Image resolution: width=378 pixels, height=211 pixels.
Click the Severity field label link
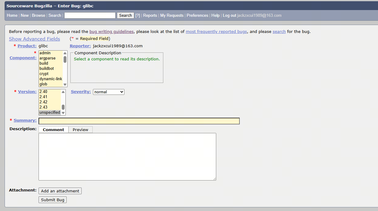click(81, 91)
